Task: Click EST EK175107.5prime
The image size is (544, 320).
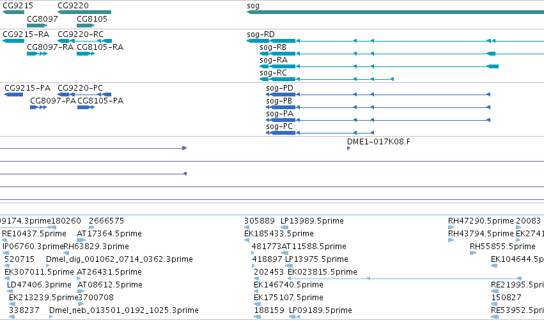Action: (x=289, y=298)
